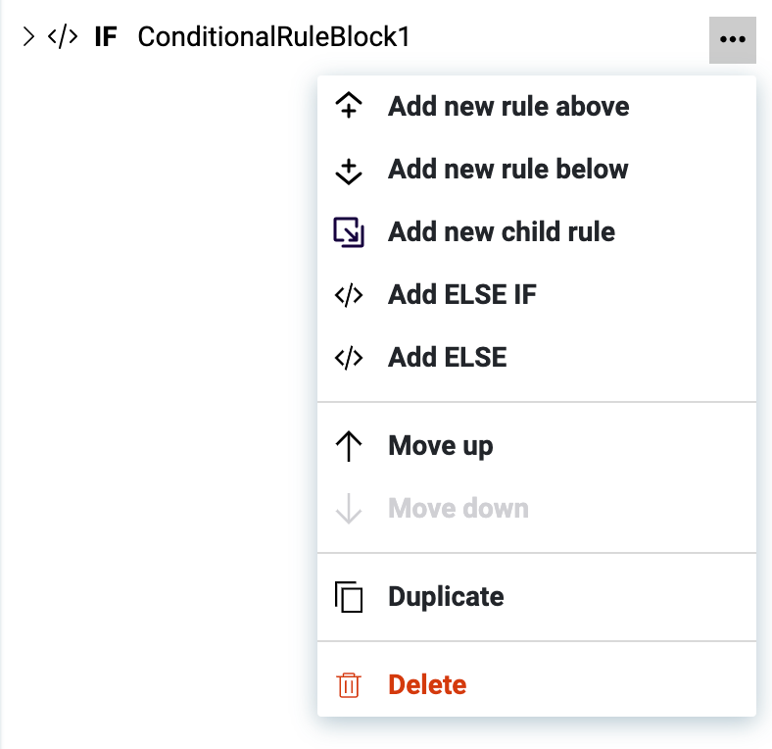Select Move up menu text
The height and width of the screenshot is (749, 772).
pyautogui.click(x=441, y=446)
